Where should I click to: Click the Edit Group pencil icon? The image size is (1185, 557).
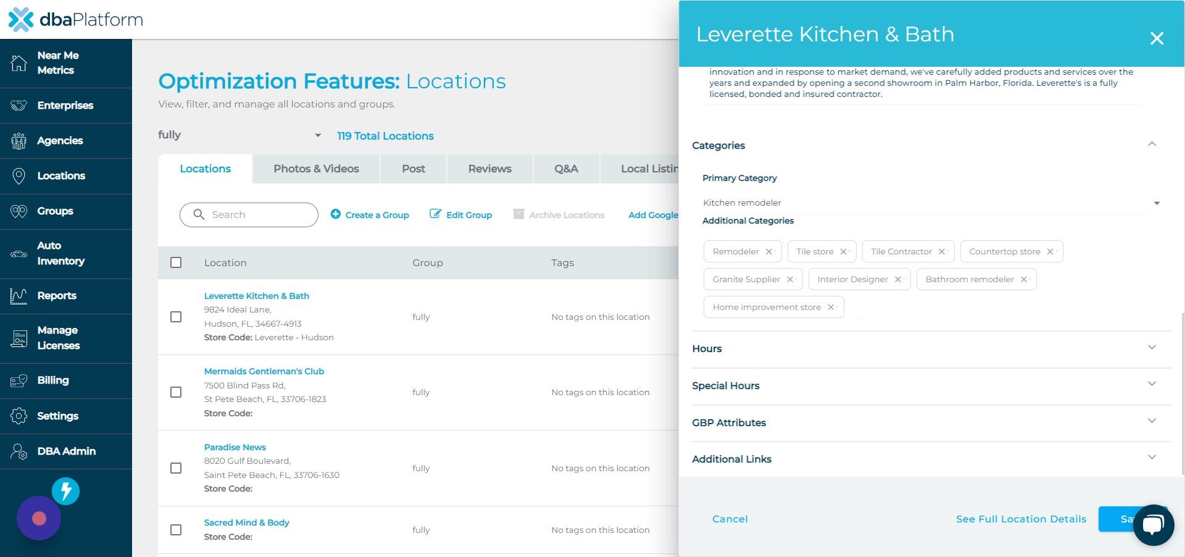[435, 214]
